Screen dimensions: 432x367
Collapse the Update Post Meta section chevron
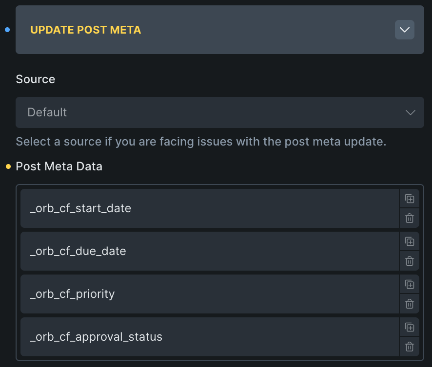point(404,30)
